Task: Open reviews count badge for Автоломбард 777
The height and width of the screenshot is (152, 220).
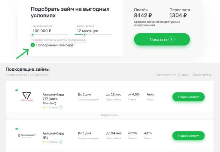Action: [61, 108]
